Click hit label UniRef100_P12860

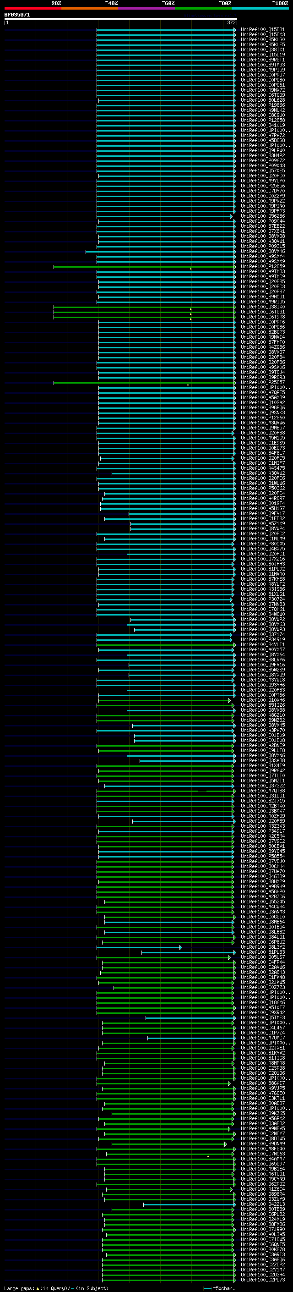tap(263, 417)
